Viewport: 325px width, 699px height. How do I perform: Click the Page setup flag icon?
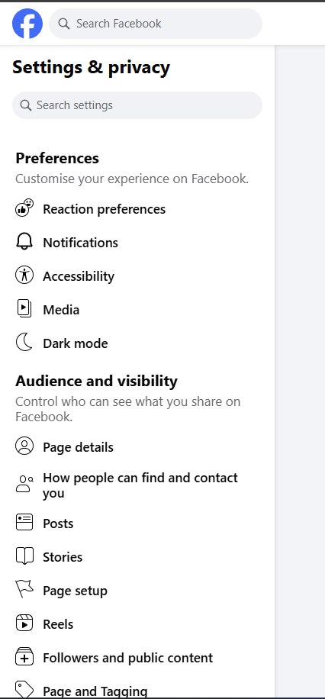click(x=24, y=589)
